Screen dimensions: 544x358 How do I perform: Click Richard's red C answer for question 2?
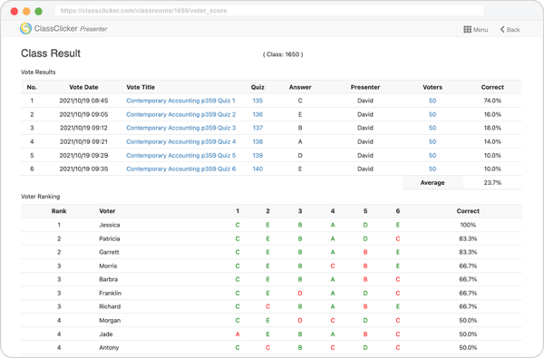[x=267, y=306]
